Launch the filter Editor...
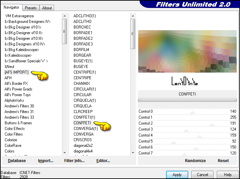The height and width of the screenshot is (179, 240). (103, 161)
